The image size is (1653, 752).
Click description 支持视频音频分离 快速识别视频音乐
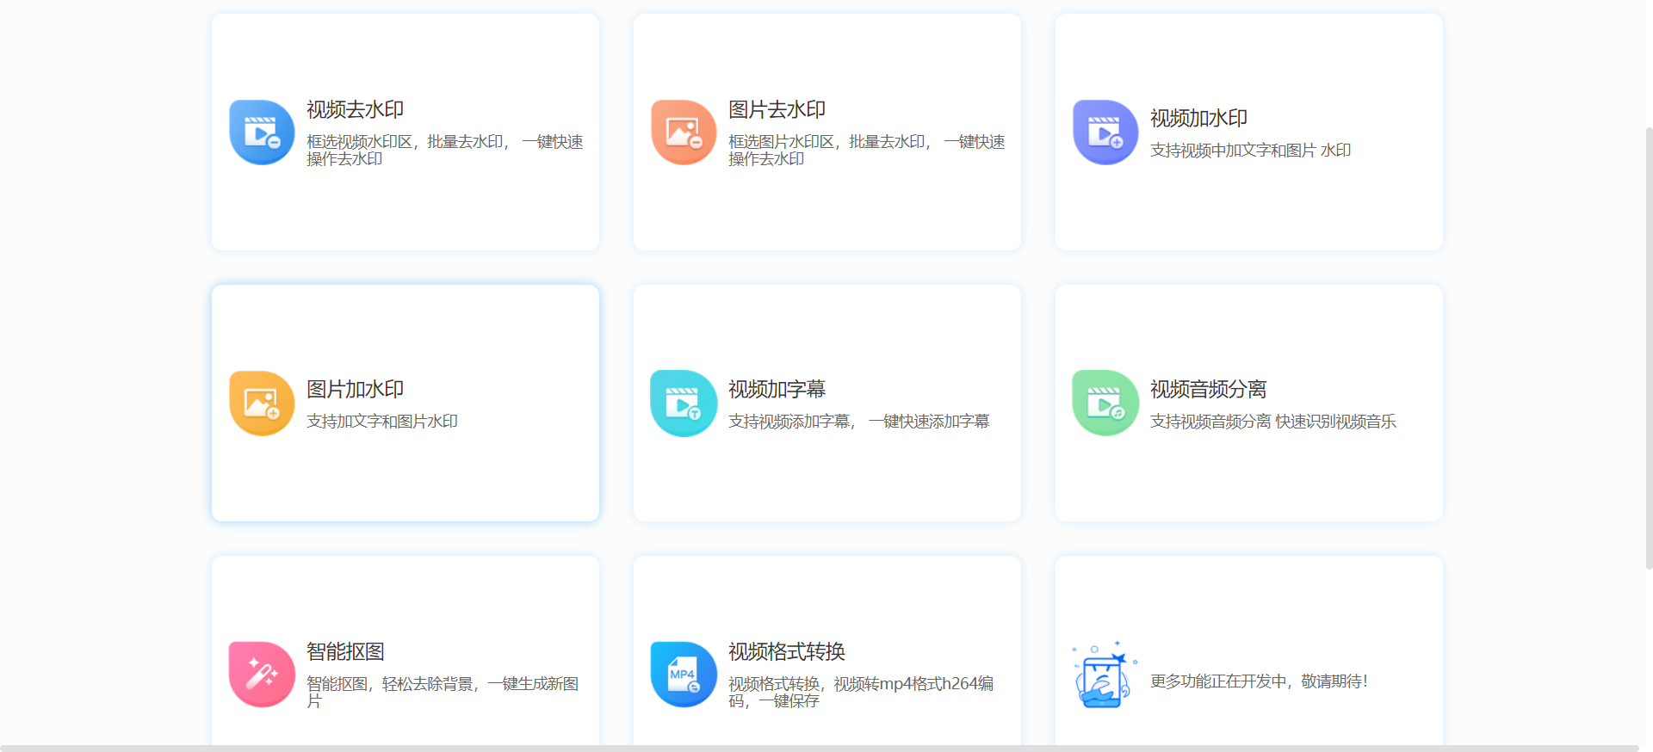tap(1272, 422)
